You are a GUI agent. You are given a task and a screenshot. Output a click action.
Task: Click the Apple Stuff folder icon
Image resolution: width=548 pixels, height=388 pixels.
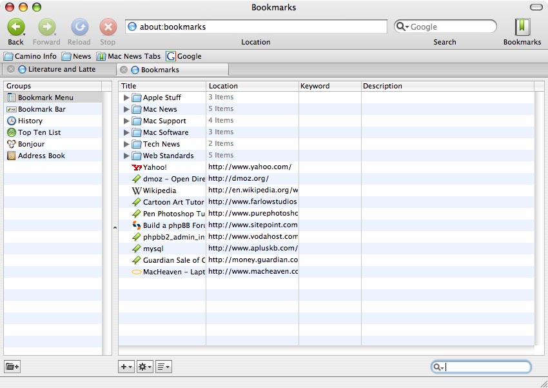(x=136, y=97)
